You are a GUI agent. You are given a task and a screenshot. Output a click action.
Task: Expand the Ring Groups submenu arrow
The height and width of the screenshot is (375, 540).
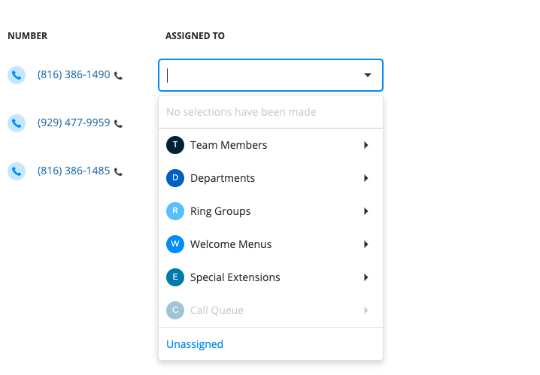coord(366,211)
